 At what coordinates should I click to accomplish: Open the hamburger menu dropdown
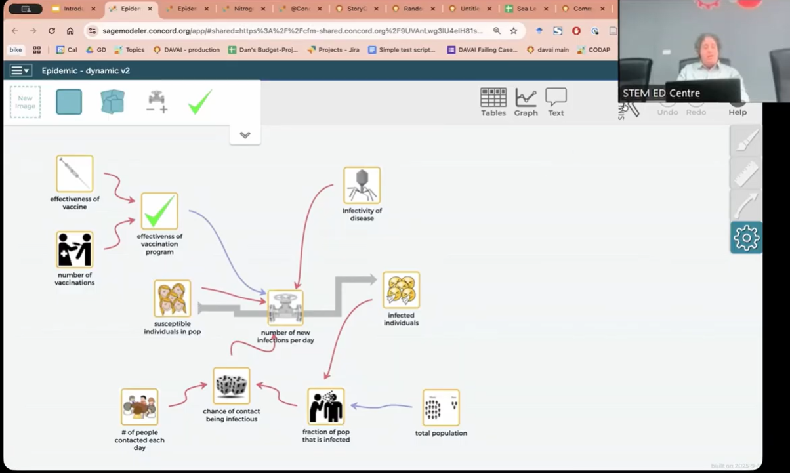coord(20,70)
